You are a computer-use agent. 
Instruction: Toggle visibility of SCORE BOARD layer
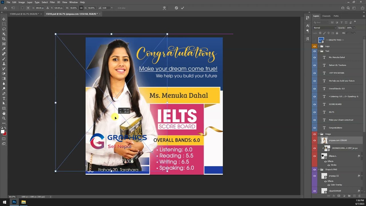point(315,104)
